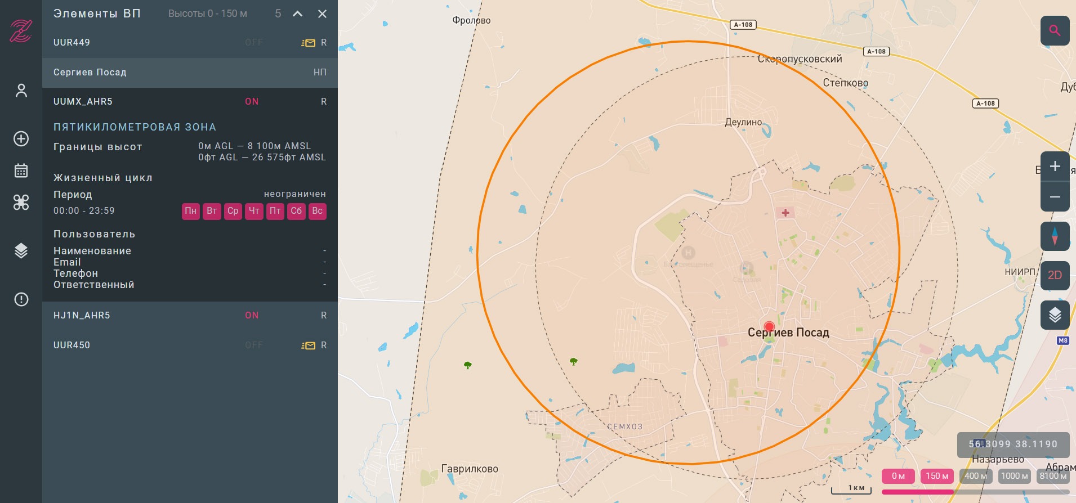The width and height of the screenshot is (1076, 503).
Task: Click the Высоты 0 - 150 м label
Action: point(208,14)
